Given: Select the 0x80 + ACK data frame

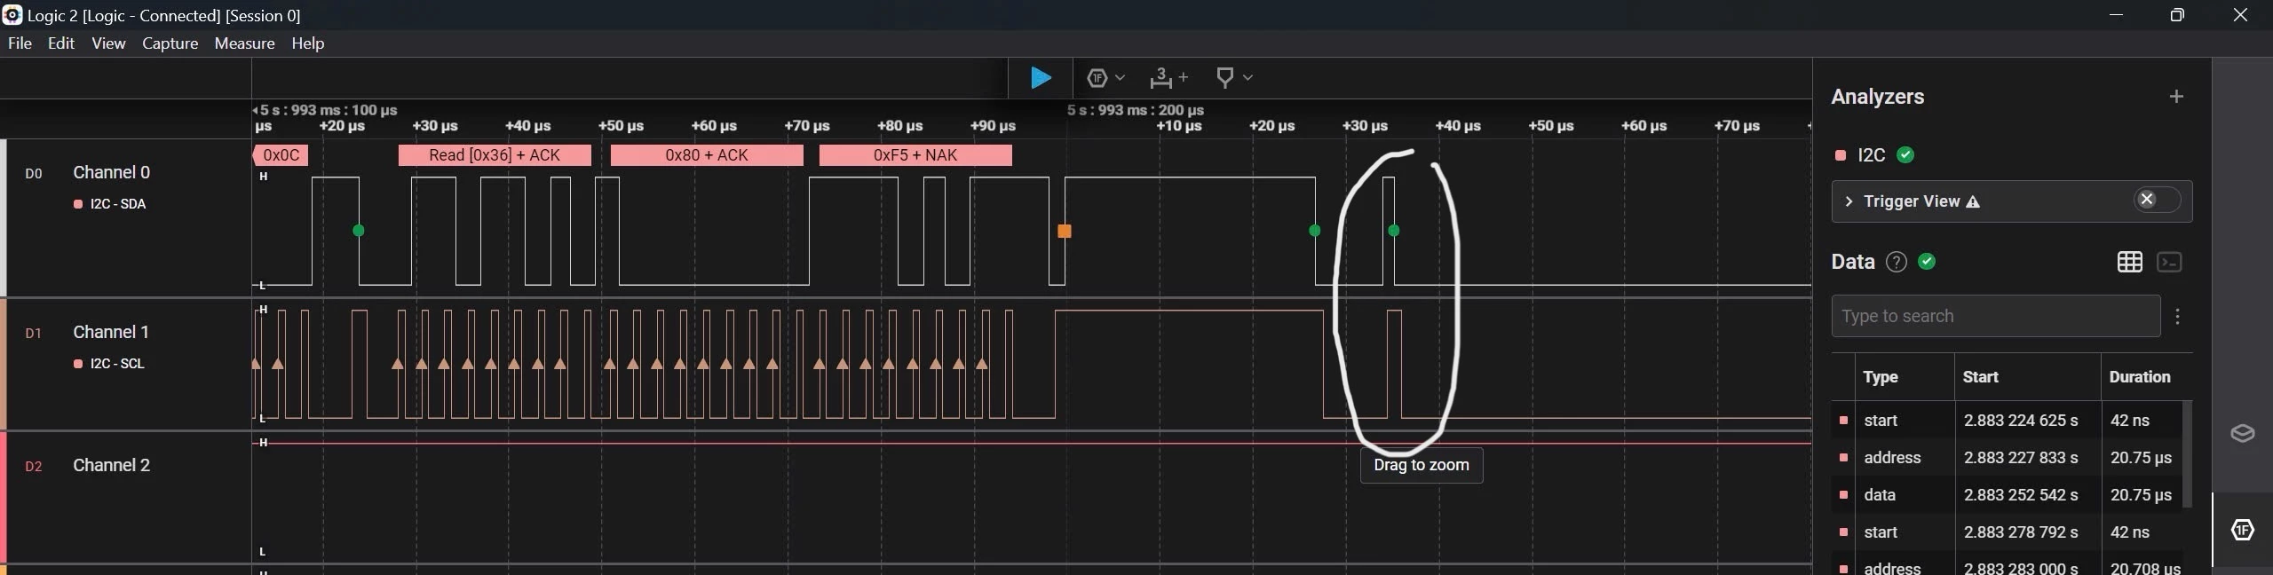Looking at the screenshot, I should tap(707, 155).
